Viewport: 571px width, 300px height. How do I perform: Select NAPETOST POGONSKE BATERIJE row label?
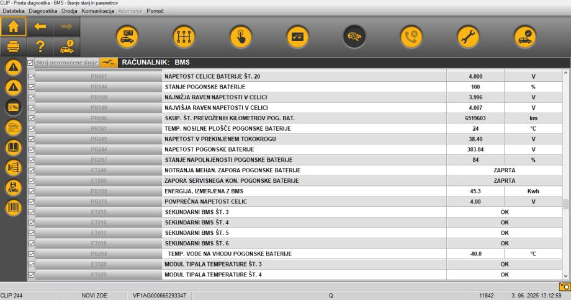tap(209, 149)
